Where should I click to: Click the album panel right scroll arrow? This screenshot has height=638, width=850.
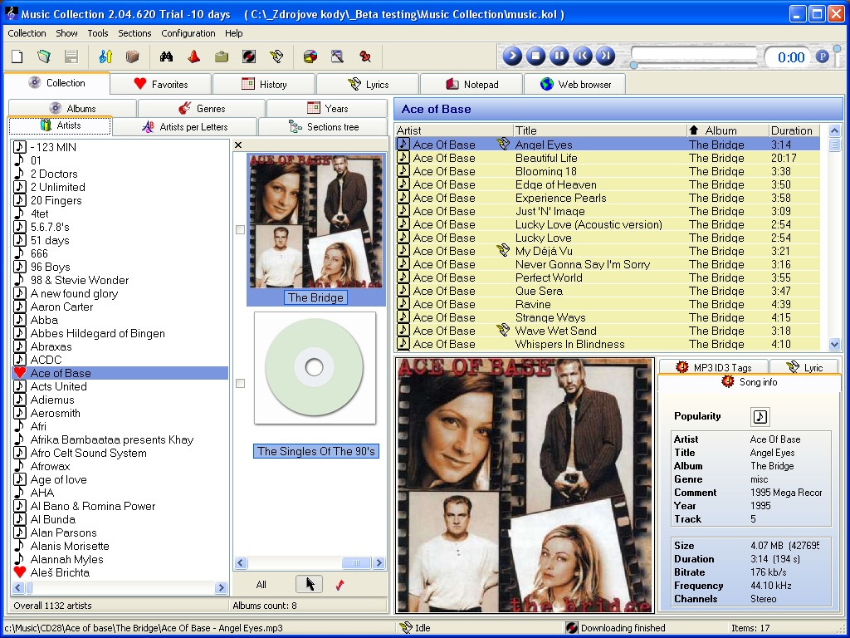(x=379, y=563)
